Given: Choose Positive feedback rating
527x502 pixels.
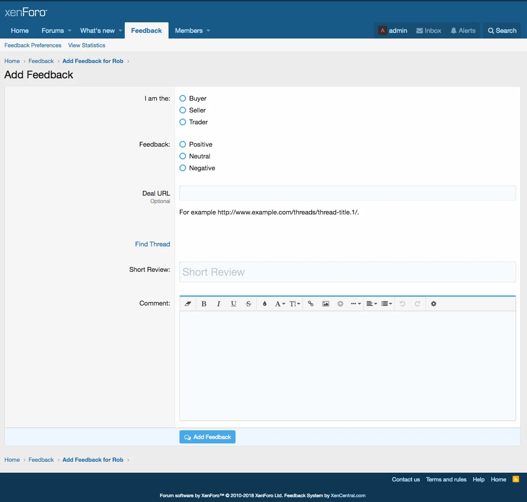Looking at the screenshot, I should pos(183,144).
